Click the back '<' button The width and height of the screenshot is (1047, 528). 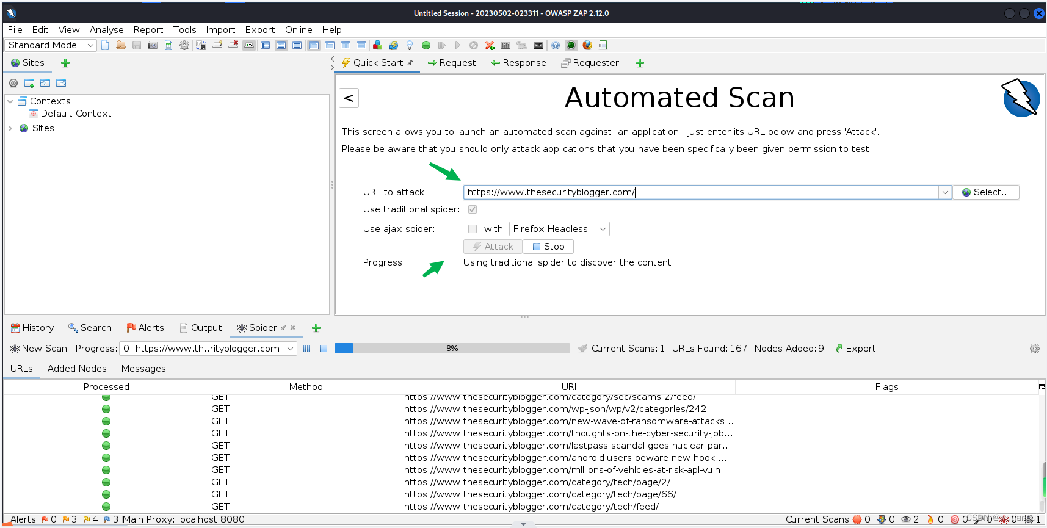[349, 98]
